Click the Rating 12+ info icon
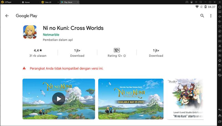This screenshot has width=222, height=126. click(x=125, y=56)
